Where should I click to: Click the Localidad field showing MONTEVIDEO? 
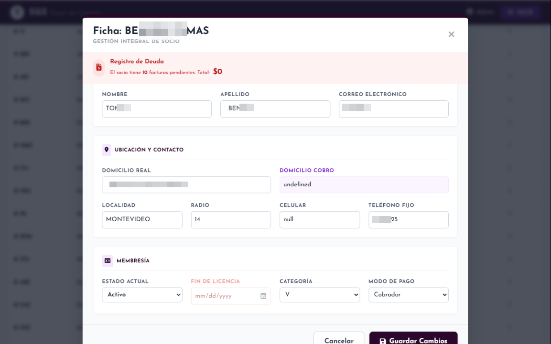pos(142,220)
